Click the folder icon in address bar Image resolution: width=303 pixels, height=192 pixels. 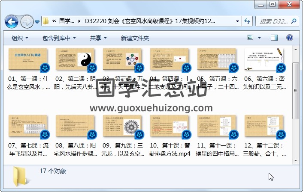click(x=46, y=21)
